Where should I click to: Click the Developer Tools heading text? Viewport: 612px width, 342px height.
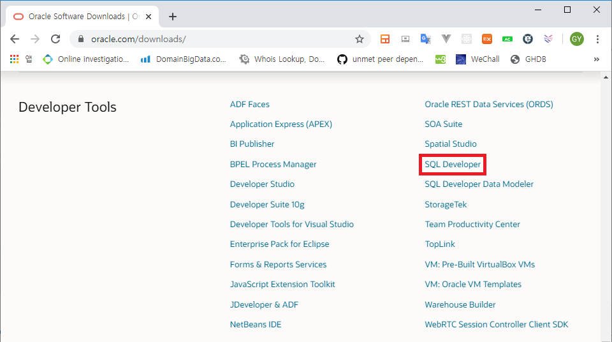point(68,107)
